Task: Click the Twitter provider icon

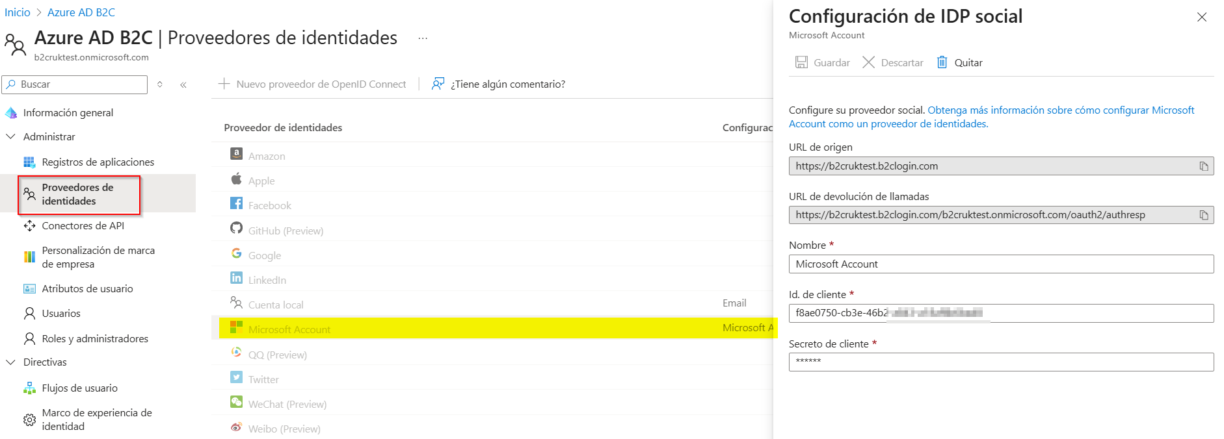Action: (x=236, y=377)
